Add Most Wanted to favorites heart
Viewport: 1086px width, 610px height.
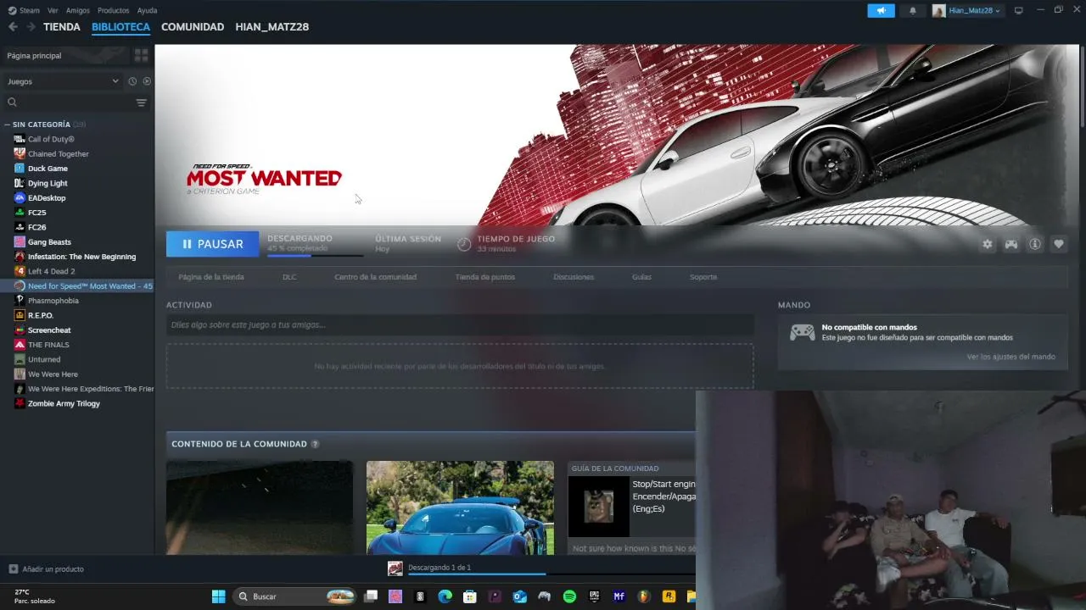[x=1059, y=244]
